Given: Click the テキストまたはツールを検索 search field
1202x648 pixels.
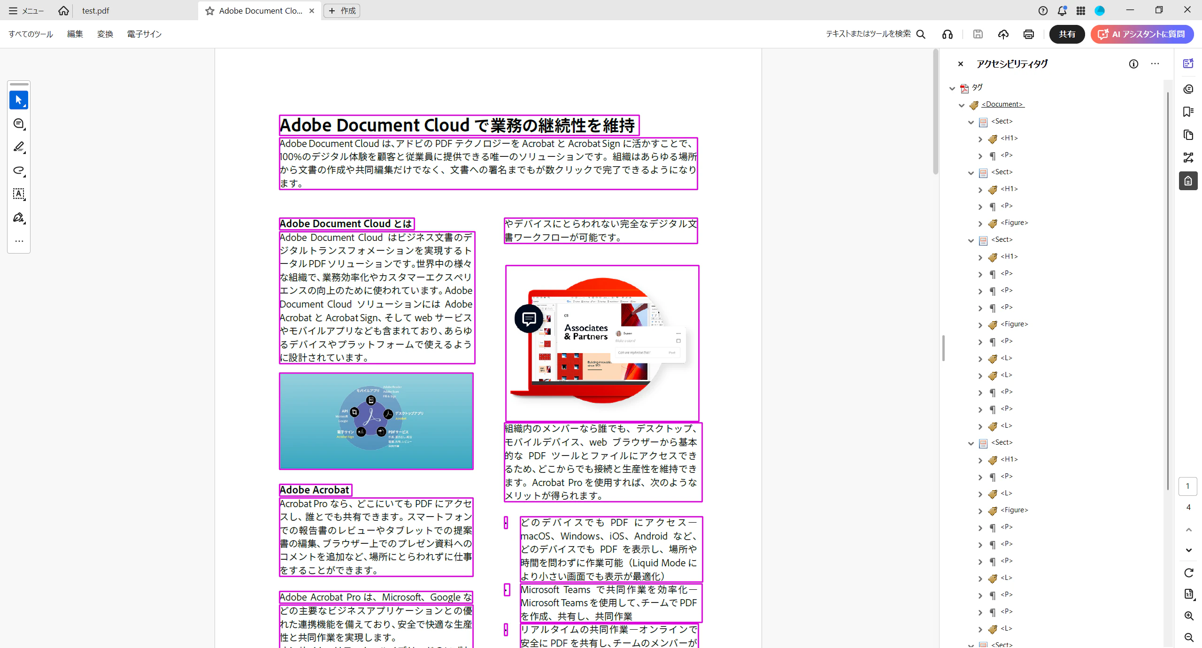Looking at the screenshot, I should (876, 34).
